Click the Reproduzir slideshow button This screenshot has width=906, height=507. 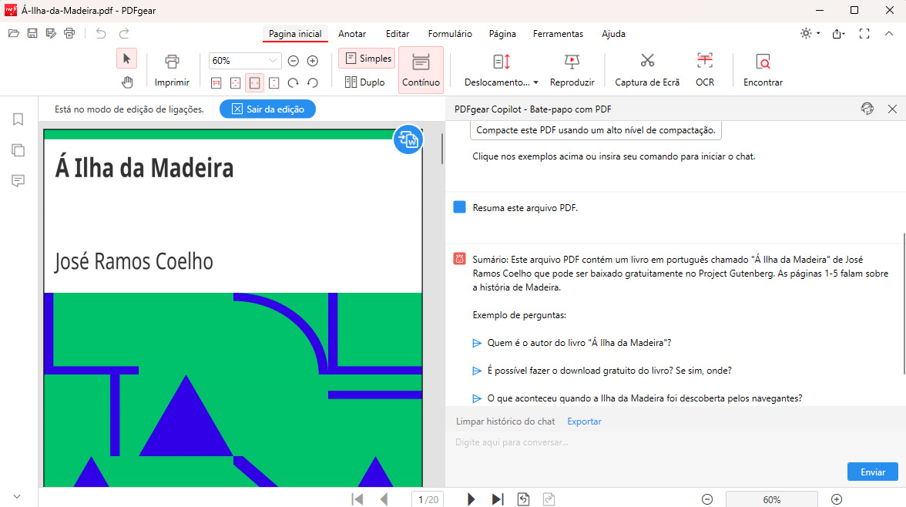(572, 71)
